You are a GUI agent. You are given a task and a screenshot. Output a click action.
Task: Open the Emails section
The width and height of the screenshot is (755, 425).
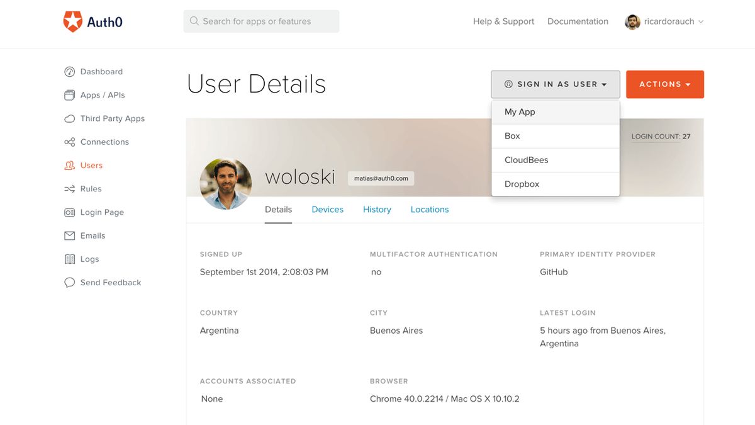coord(93,235)
